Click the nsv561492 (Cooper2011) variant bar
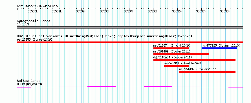251x103 pixels. pyautogui.click(x=208, y=72)
